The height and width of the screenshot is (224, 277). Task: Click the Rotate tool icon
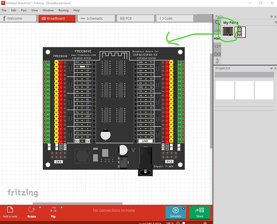click(32, 209)
